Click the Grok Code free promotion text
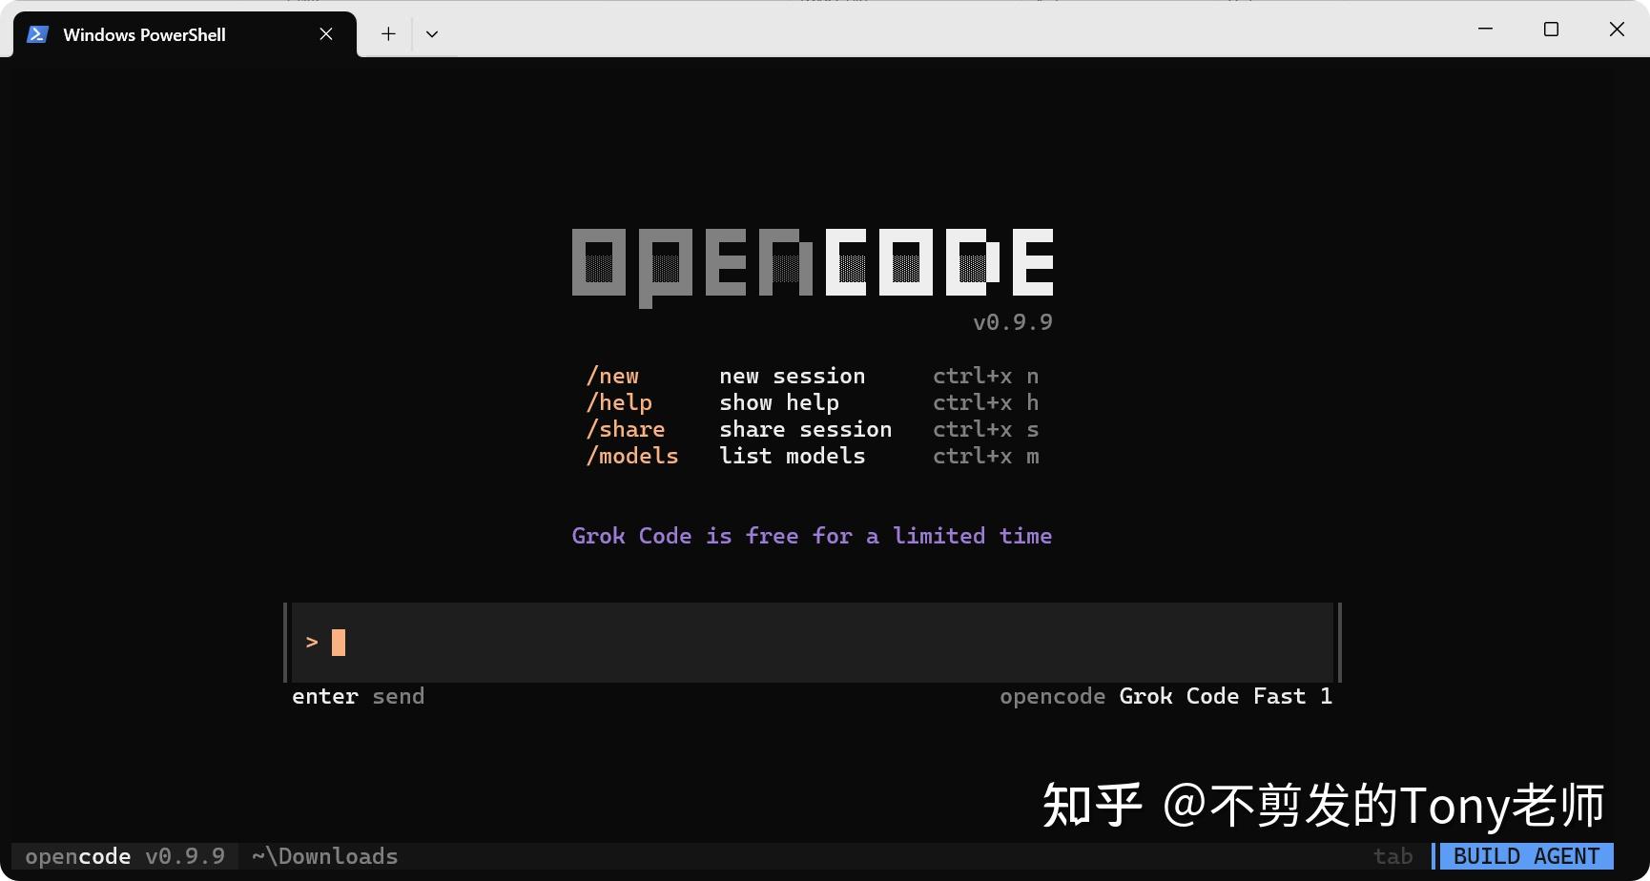1650x881 pixels. point(812,535)
